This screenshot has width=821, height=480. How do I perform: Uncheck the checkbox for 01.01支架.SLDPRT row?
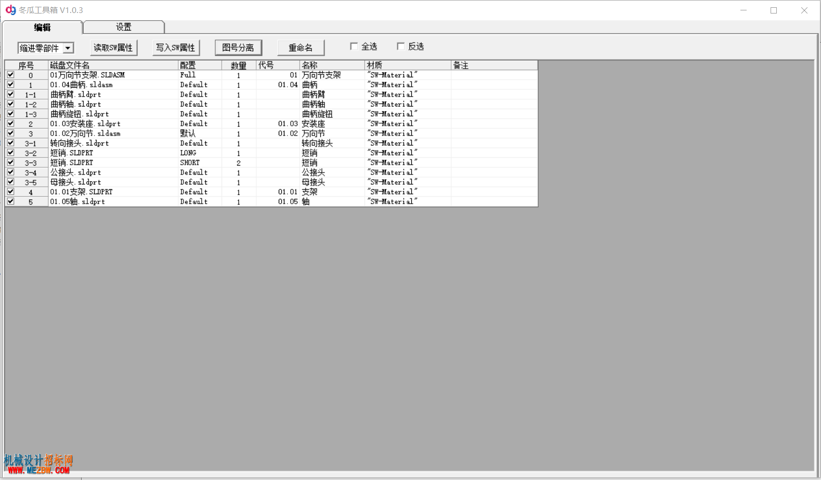point(10,192)
